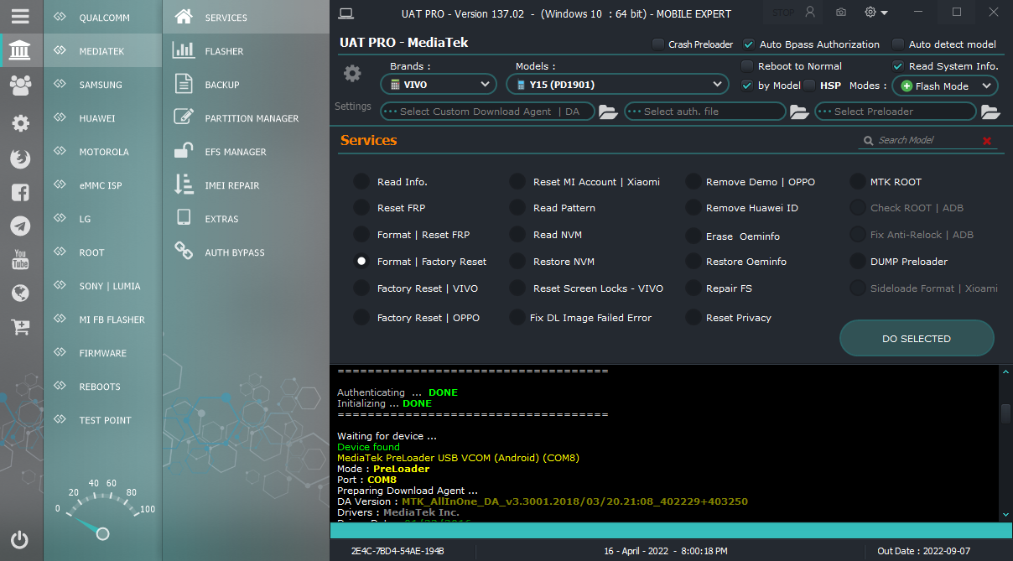Click the Settings gear beside Brands

[x=352, y=74]
